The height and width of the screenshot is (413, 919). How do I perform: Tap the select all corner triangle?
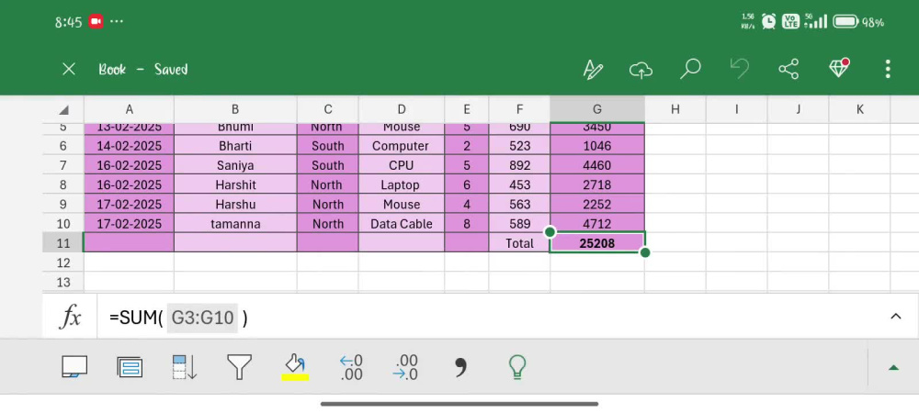(63, 109)
